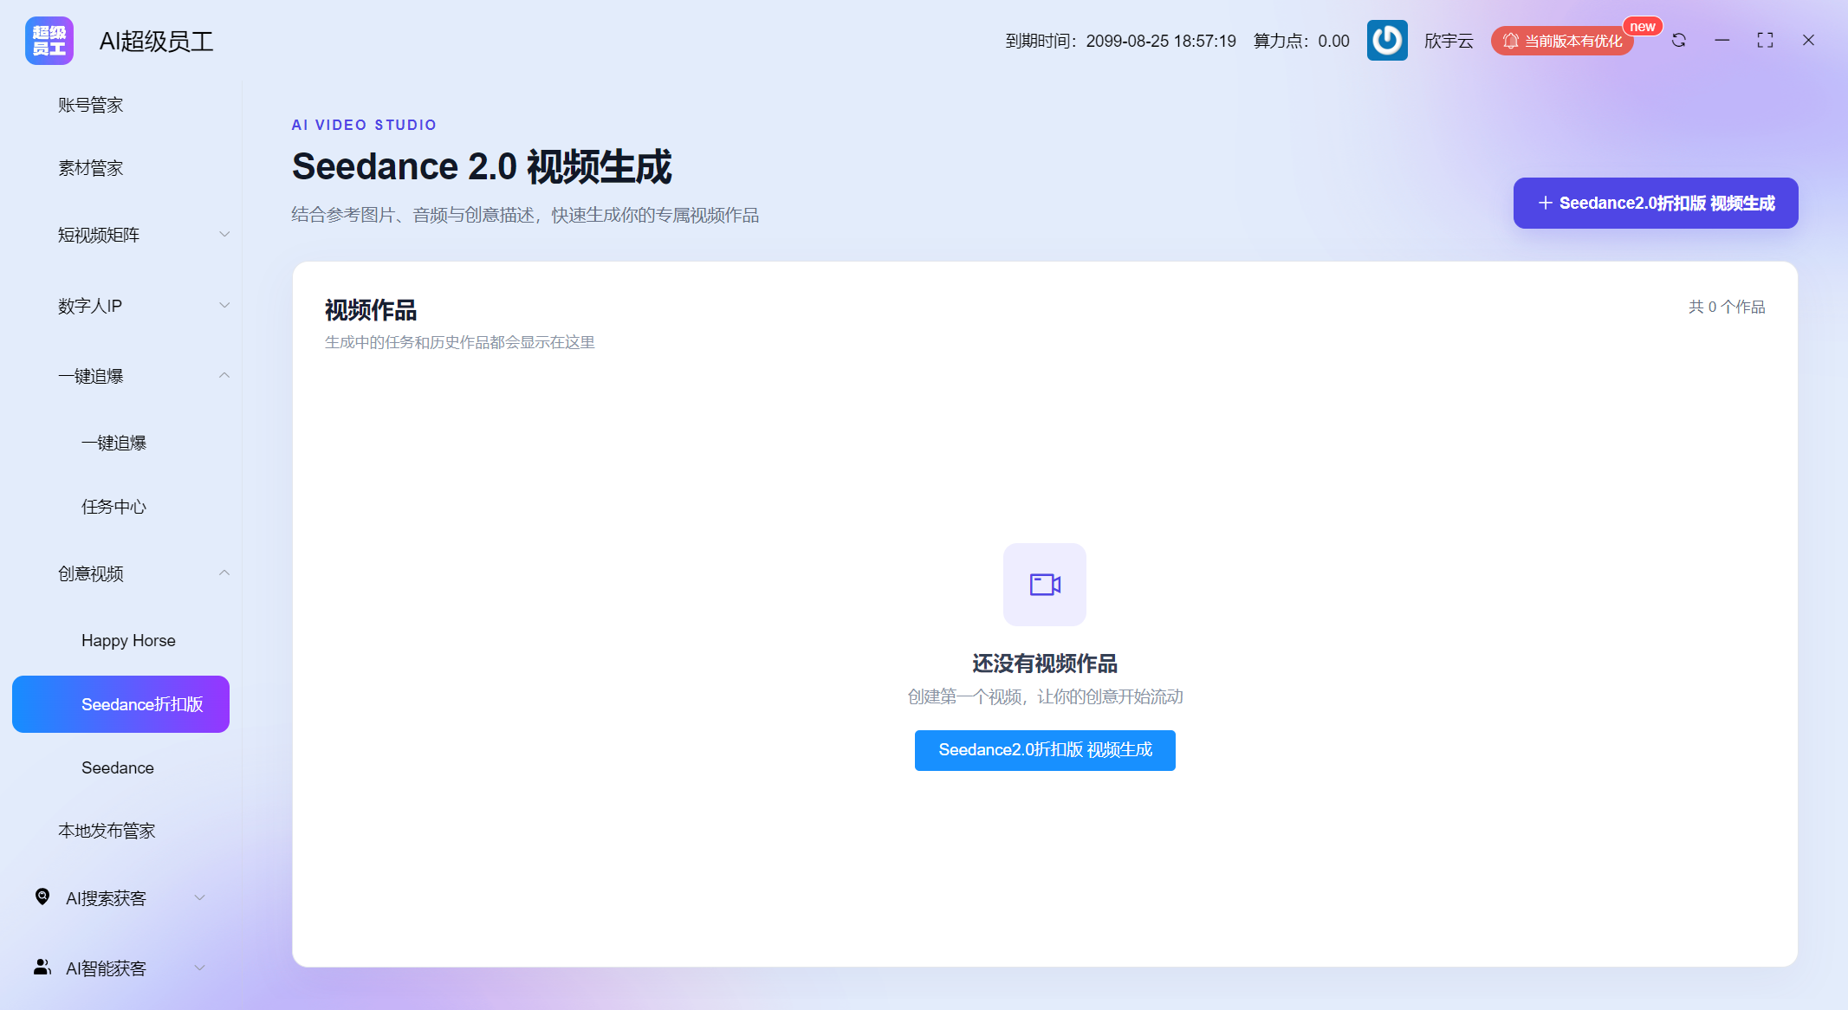The width and height of the screenshot is (1848, 1010).
Task: Select the 短视频矩阵 menu item
Action: click(121, 235)
